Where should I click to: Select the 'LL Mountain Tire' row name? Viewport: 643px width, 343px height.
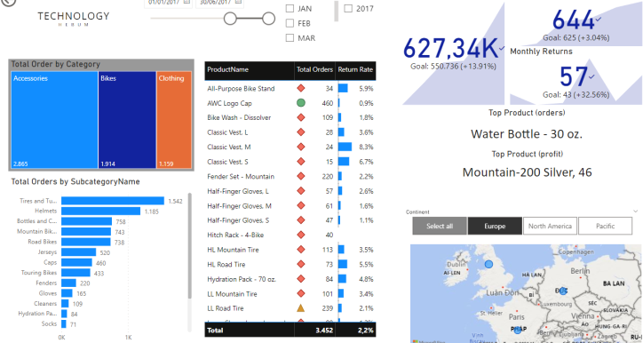232,294
